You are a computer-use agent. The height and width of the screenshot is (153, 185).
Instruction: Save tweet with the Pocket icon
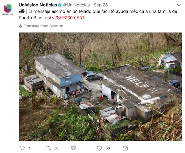point(73,148)
